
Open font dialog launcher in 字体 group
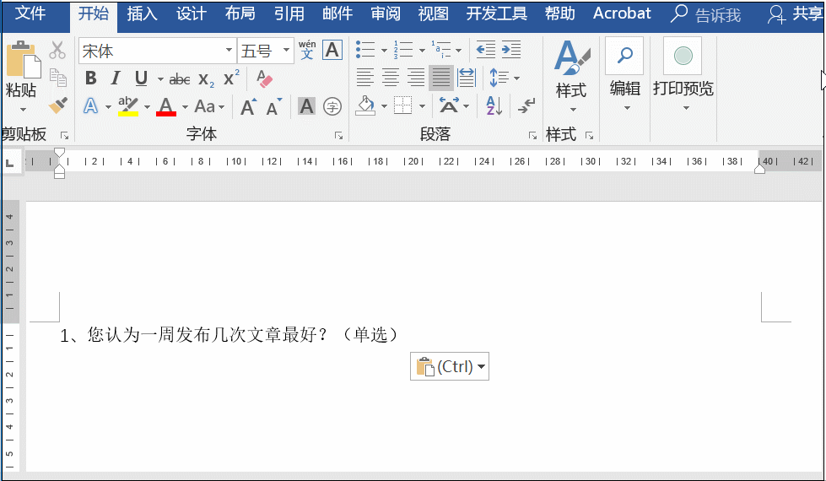coord(338,136)
